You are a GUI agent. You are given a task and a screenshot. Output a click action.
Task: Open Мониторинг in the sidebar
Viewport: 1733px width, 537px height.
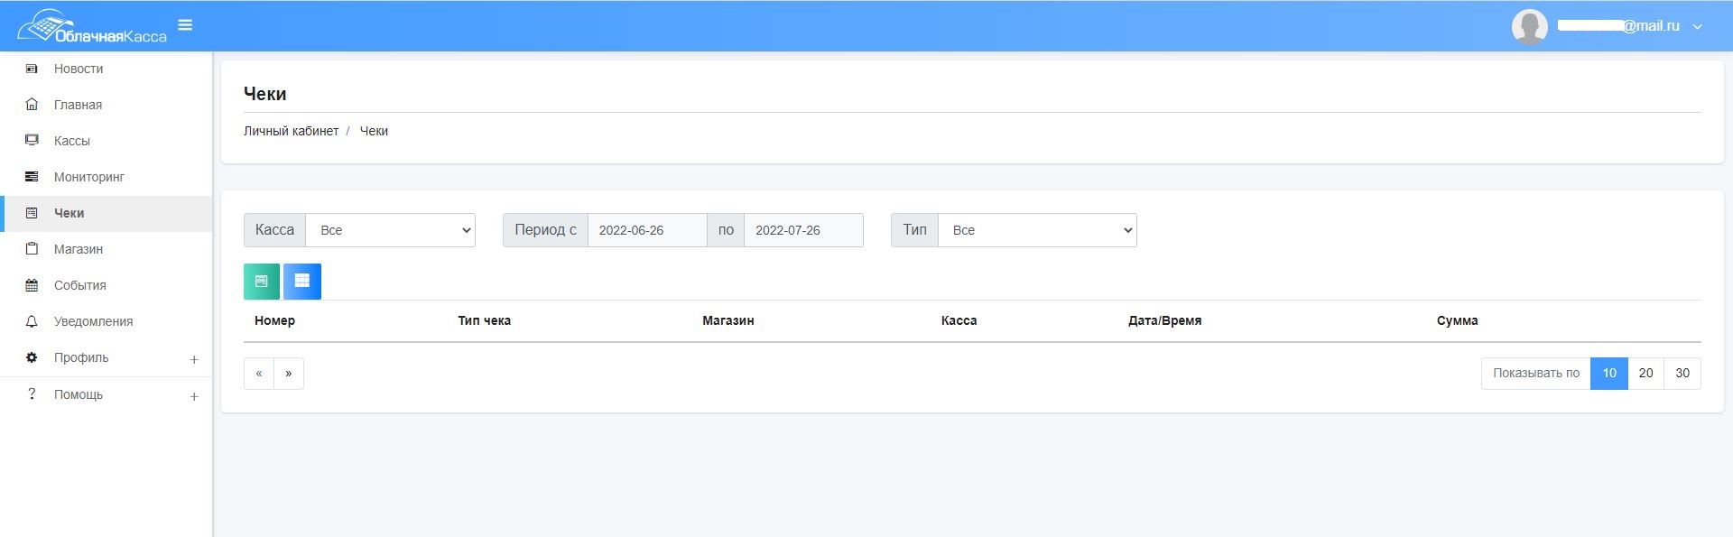tap(88, 177)
